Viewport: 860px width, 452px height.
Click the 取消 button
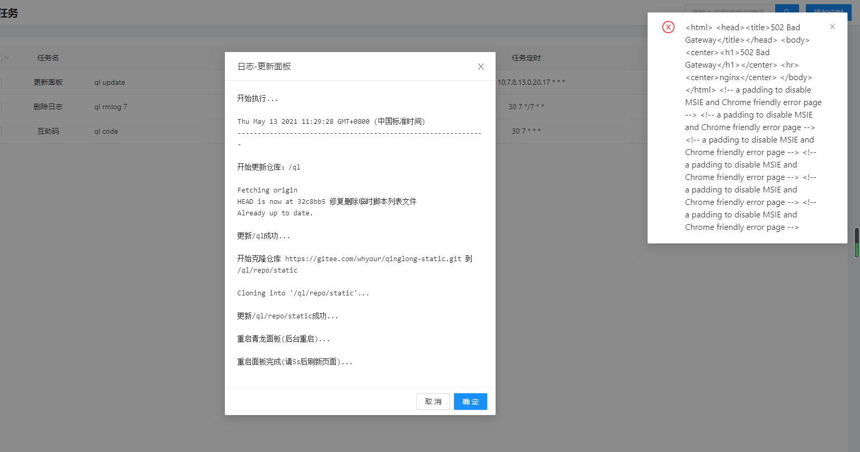pyautogui.click(x=433, y=402)
